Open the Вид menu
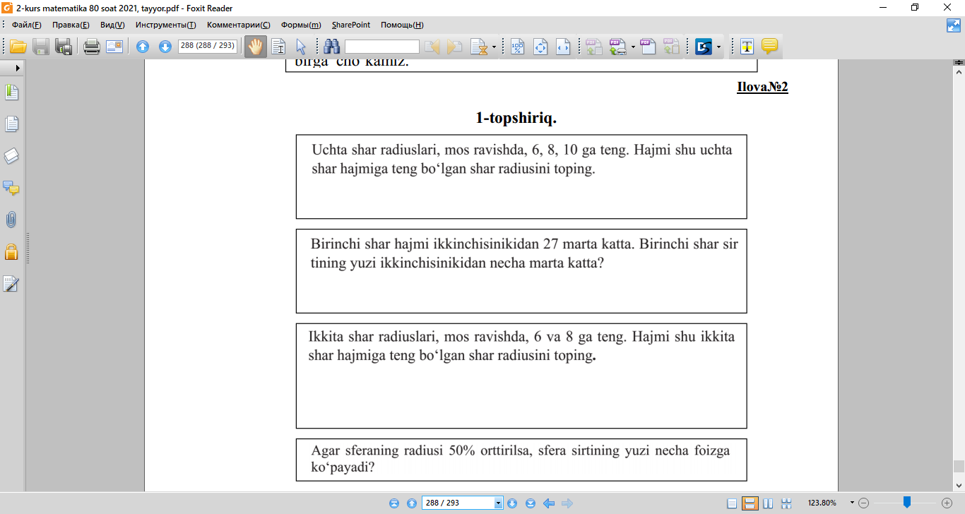This screenshot has height=514, width=965. tap(112, 25)
